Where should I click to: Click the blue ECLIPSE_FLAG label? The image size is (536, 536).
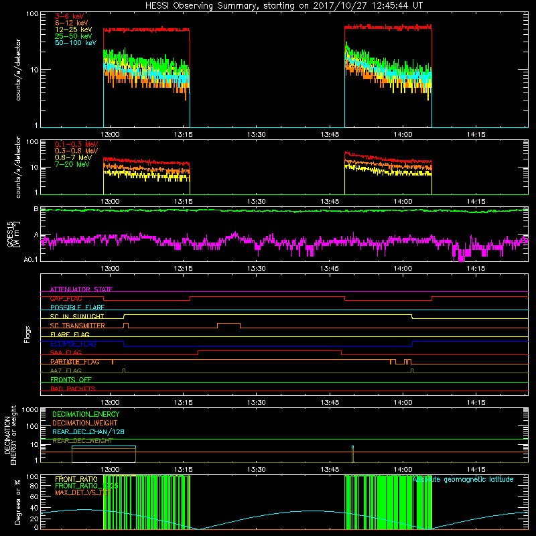pos(73,344)
